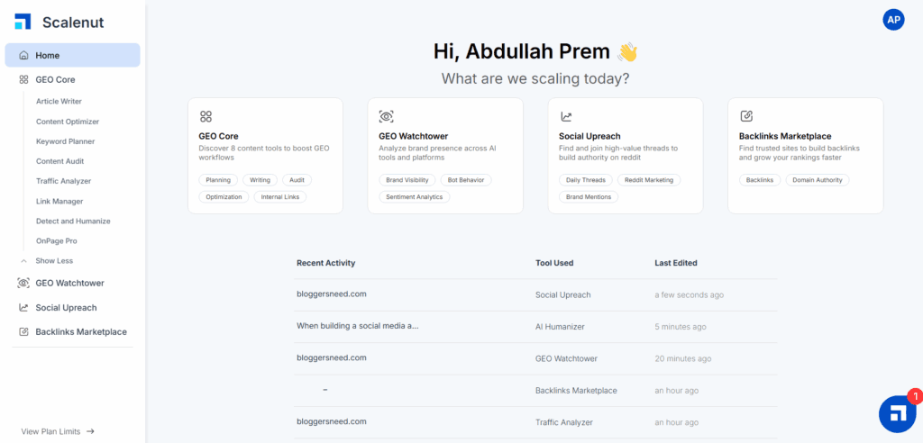This screenshot has width=923, height=443.
Task: Go to Backlinks Marketplace in sidebar
Action: click(x=81, y=331)
